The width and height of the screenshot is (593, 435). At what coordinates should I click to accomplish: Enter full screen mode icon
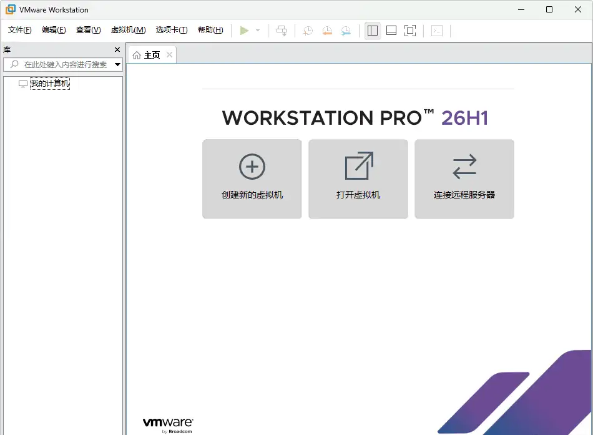(x=410, y=31)
